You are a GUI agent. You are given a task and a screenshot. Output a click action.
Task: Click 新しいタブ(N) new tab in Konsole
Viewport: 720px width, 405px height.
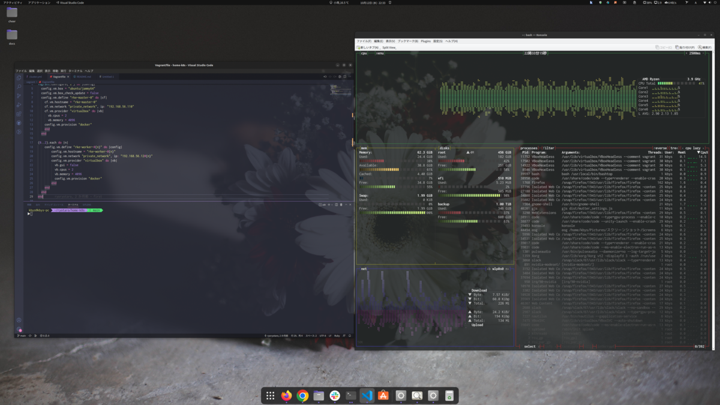coord(367,47)
